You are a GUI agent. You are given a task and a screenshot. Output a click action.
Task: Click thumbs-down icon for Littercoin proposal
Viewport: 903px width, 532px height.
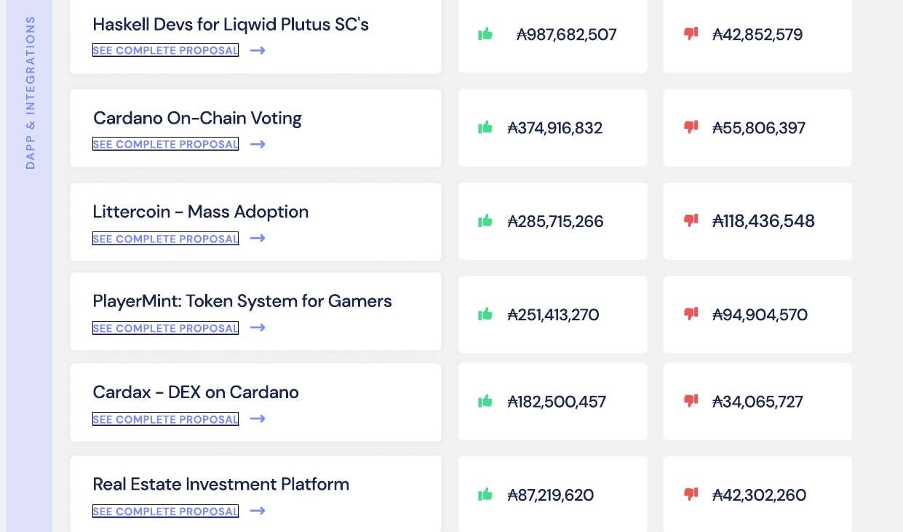[x=691, y=220]
